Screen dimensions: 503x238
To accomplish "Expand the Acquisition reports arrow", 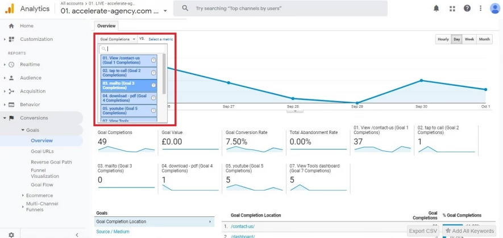I will 5,91.
